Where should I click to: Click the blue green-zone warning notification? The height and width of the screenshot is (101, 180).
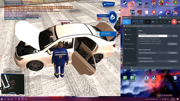click(106, 34)
